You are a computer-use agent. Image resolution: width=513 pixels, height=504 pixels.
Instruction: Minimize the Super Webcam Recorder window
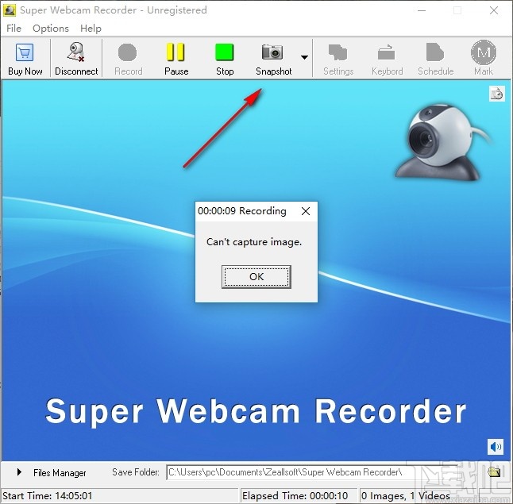422,10
